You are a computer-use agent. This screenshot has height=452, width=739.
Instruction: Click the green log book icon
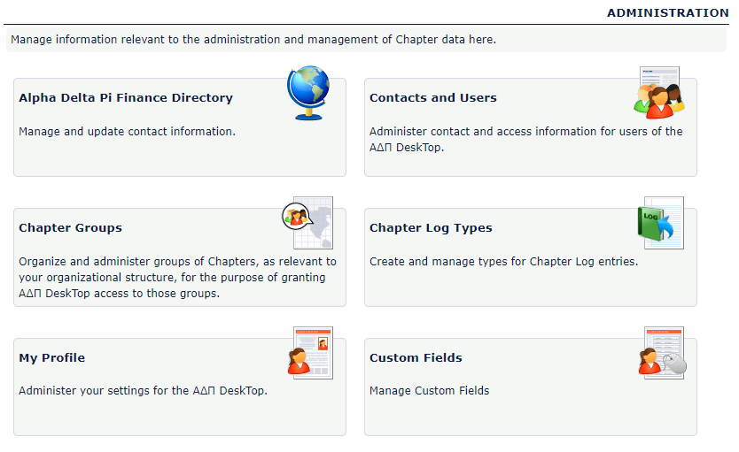(x=660, y=223)
